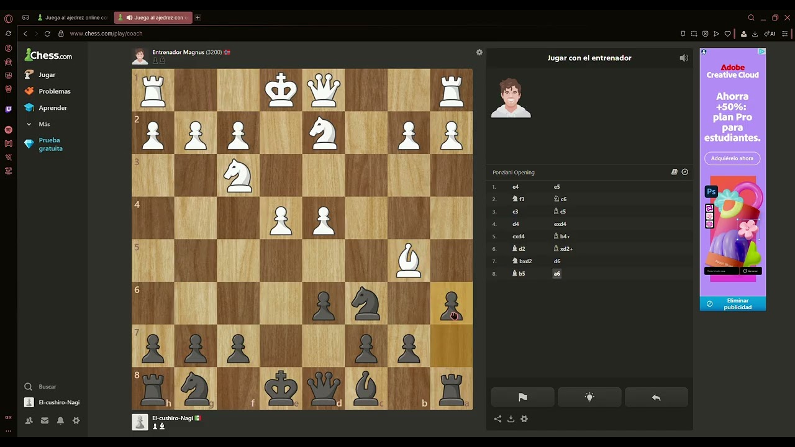Click heart bookmark icon in toolbar
The width and height of the screenshot is (795, 447).
pyautogui.click(x=727, y=34)
